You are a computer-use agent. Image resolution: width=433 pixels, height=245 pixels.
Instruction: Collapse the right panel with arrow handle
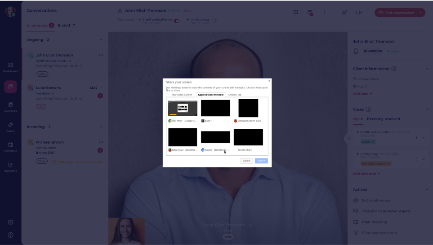(x=349, y=139)
